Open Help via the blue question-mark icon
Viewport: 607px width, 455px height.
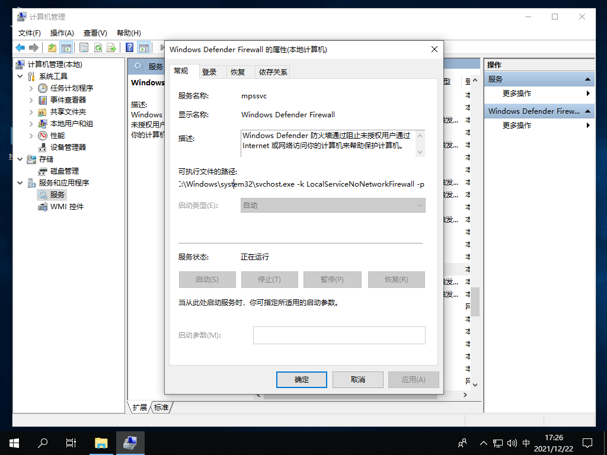pyautogui.click(x=129, y=47)
